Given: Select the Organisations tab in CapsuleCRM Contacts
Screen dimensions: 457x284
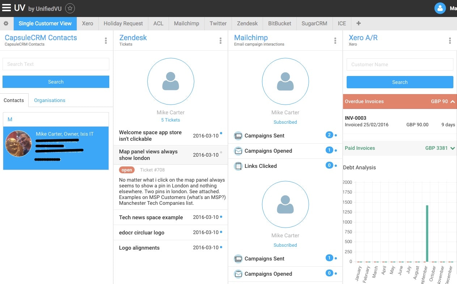Looking at the screenshot, I should pyautogui.click(x=50, y=100).
